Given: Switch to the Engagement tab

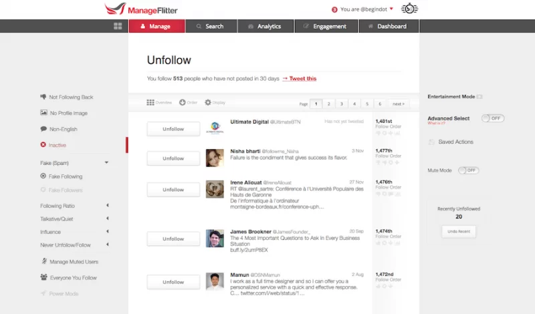Looking at the screenshot, I should coord(326,26).
